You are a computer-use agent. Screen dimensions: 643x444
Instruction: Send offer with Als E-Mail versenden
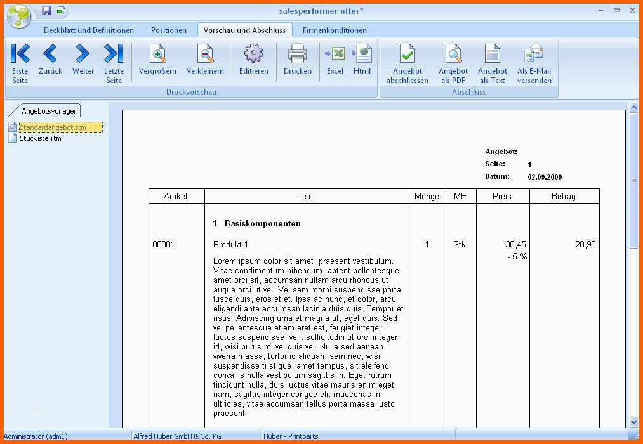pos(534,63)
